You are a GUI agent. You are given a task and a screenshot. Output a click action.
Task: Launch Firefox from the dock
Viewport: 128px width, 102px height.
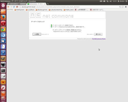click(3, 17)
